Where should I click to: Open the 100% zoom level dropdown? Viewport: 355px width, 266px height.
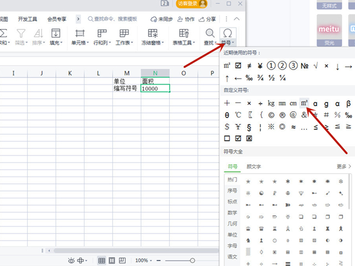point(144,261)
